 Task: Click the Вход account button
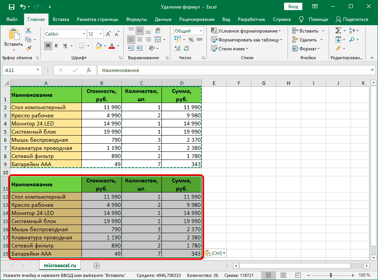pyautogui.click(x=293, y=6)
